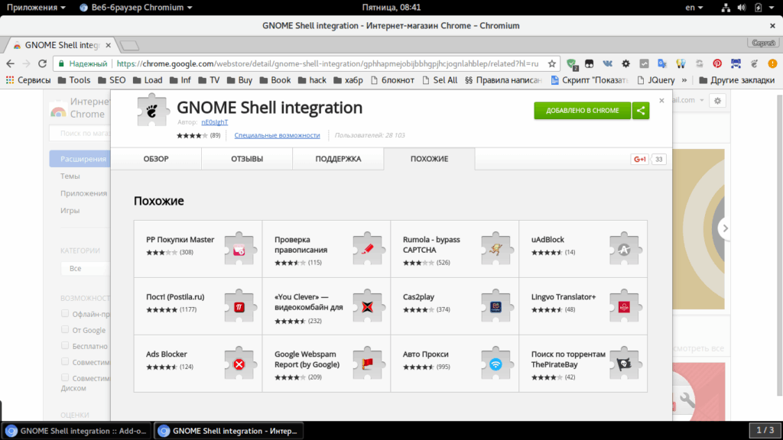Click the ДОБАВЛЕНО В CHROME button
The height and width of the screenshot is (440, 783).
coord(582,110)
